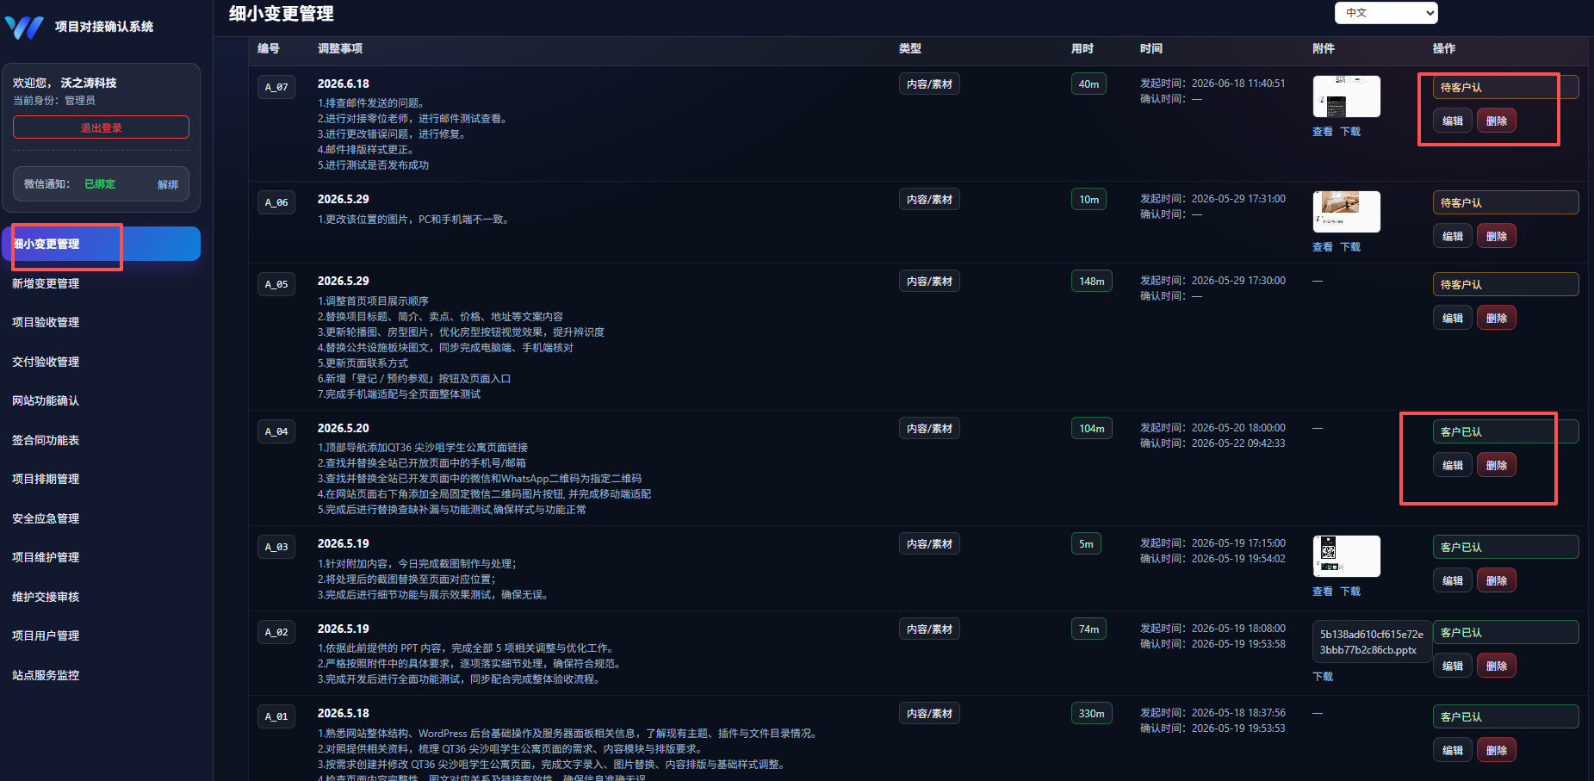This screenshot has height=781, width=1594.
Task: View the A_06 attachment via 查看
Action: [x=1322, y=247]
